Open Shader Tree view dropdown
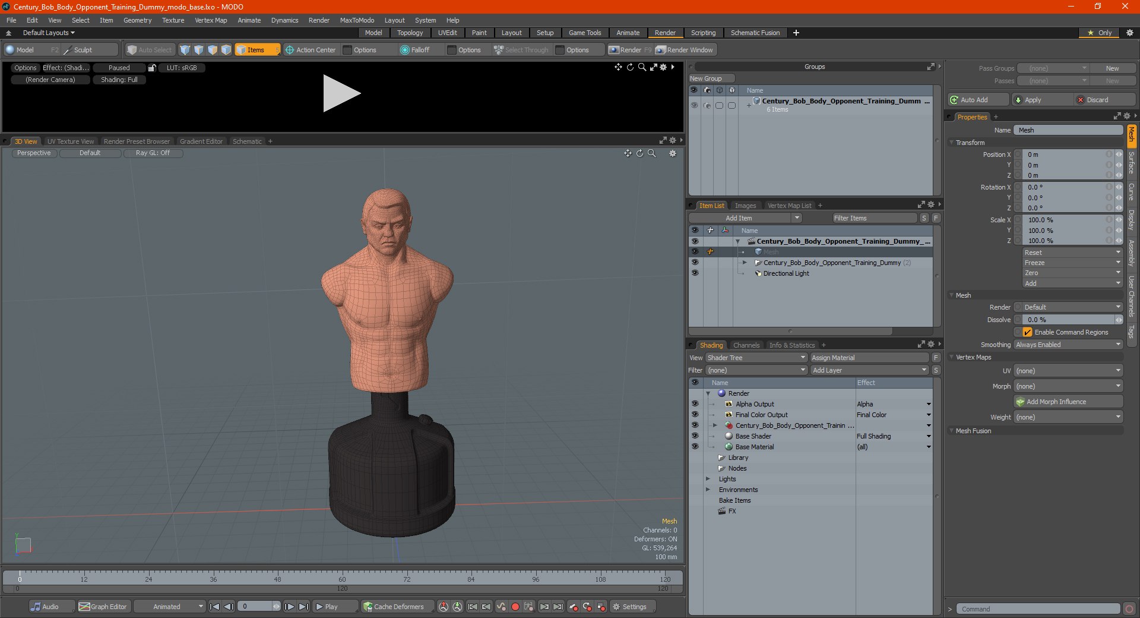The width and height of the screenshot is (1140, 618). [756, 358]
